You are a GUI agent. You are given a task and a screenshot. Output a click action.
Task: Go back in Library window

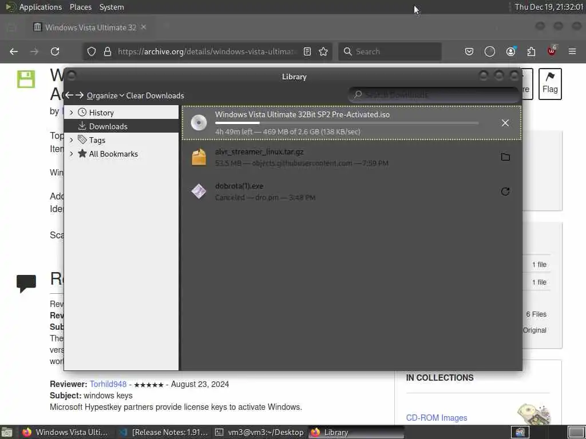[69, 95]
